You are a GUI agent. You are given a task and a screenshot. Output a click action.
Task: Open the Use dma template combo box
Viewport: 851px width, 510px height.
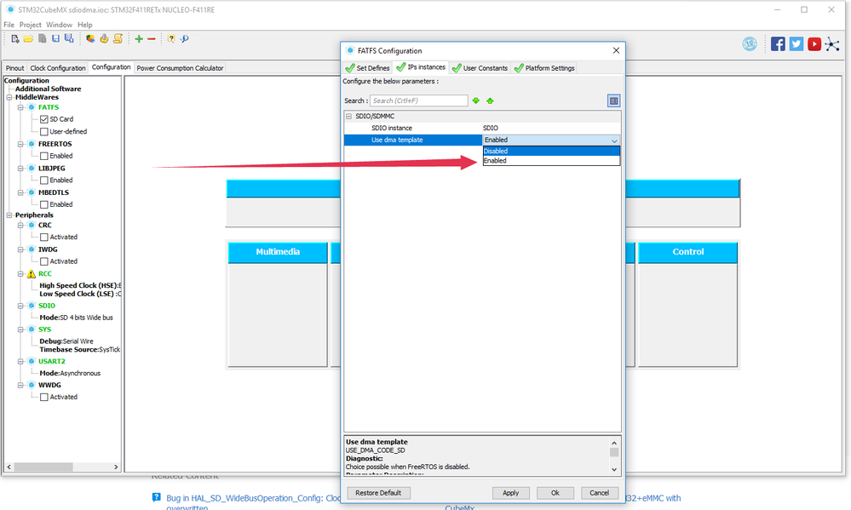[551, 140]
